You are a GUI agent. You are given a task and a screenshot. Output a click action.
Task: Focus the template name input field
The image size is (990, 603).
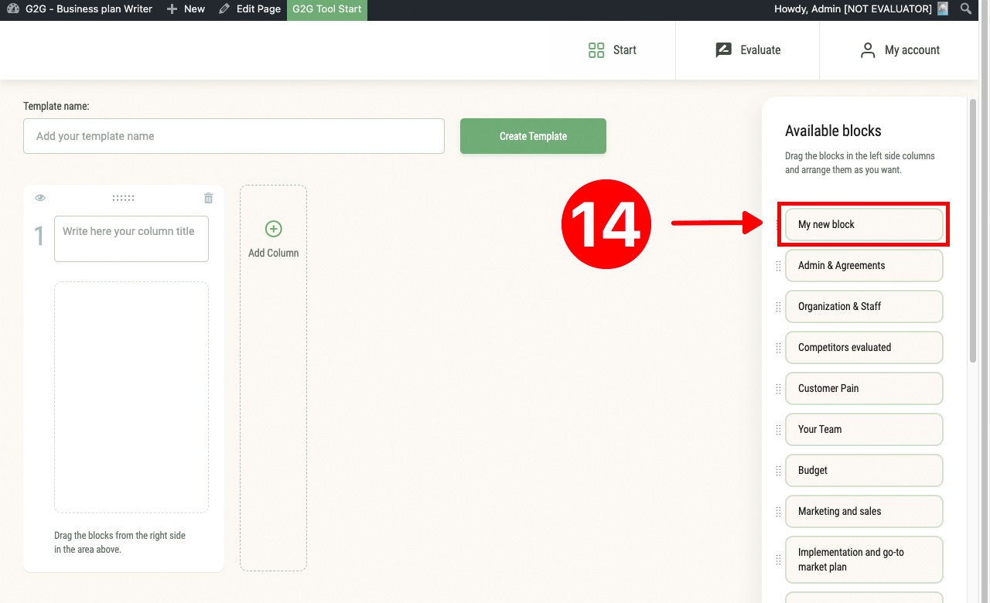click(x=234, y=136)
